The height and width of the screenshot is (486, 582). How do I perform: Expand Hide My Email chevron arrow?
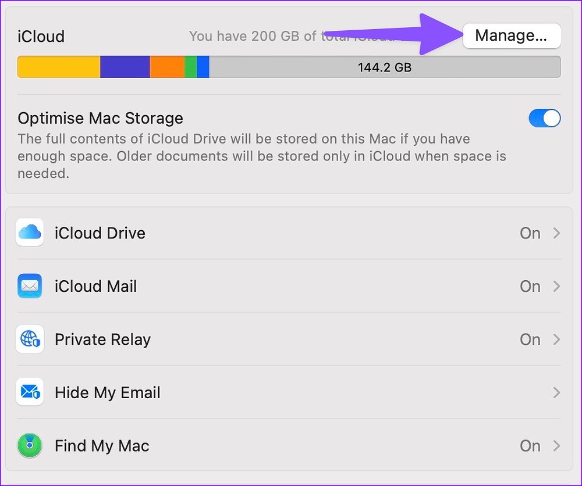tap(556, 392)
